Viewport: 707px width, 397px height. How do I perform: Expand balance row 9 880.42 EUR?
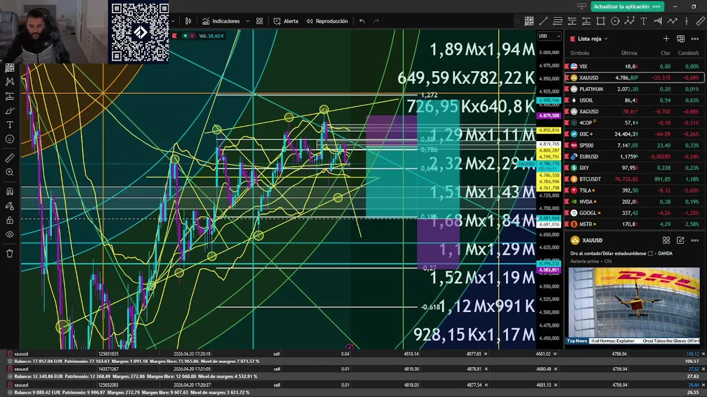click(10, 392)
